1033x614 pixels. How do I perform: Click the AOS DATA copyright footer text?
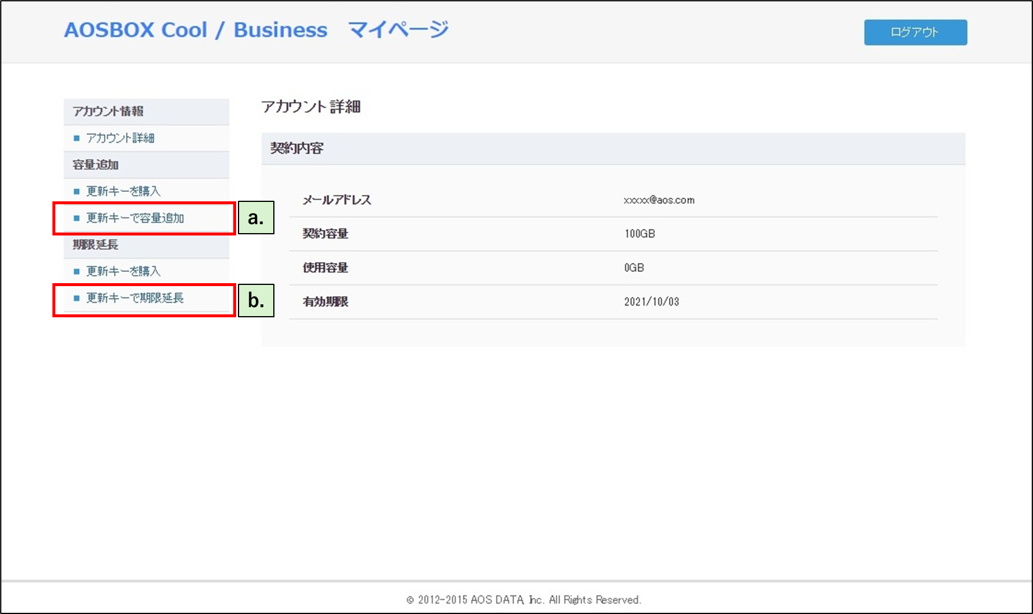click(x=524, y=600)
